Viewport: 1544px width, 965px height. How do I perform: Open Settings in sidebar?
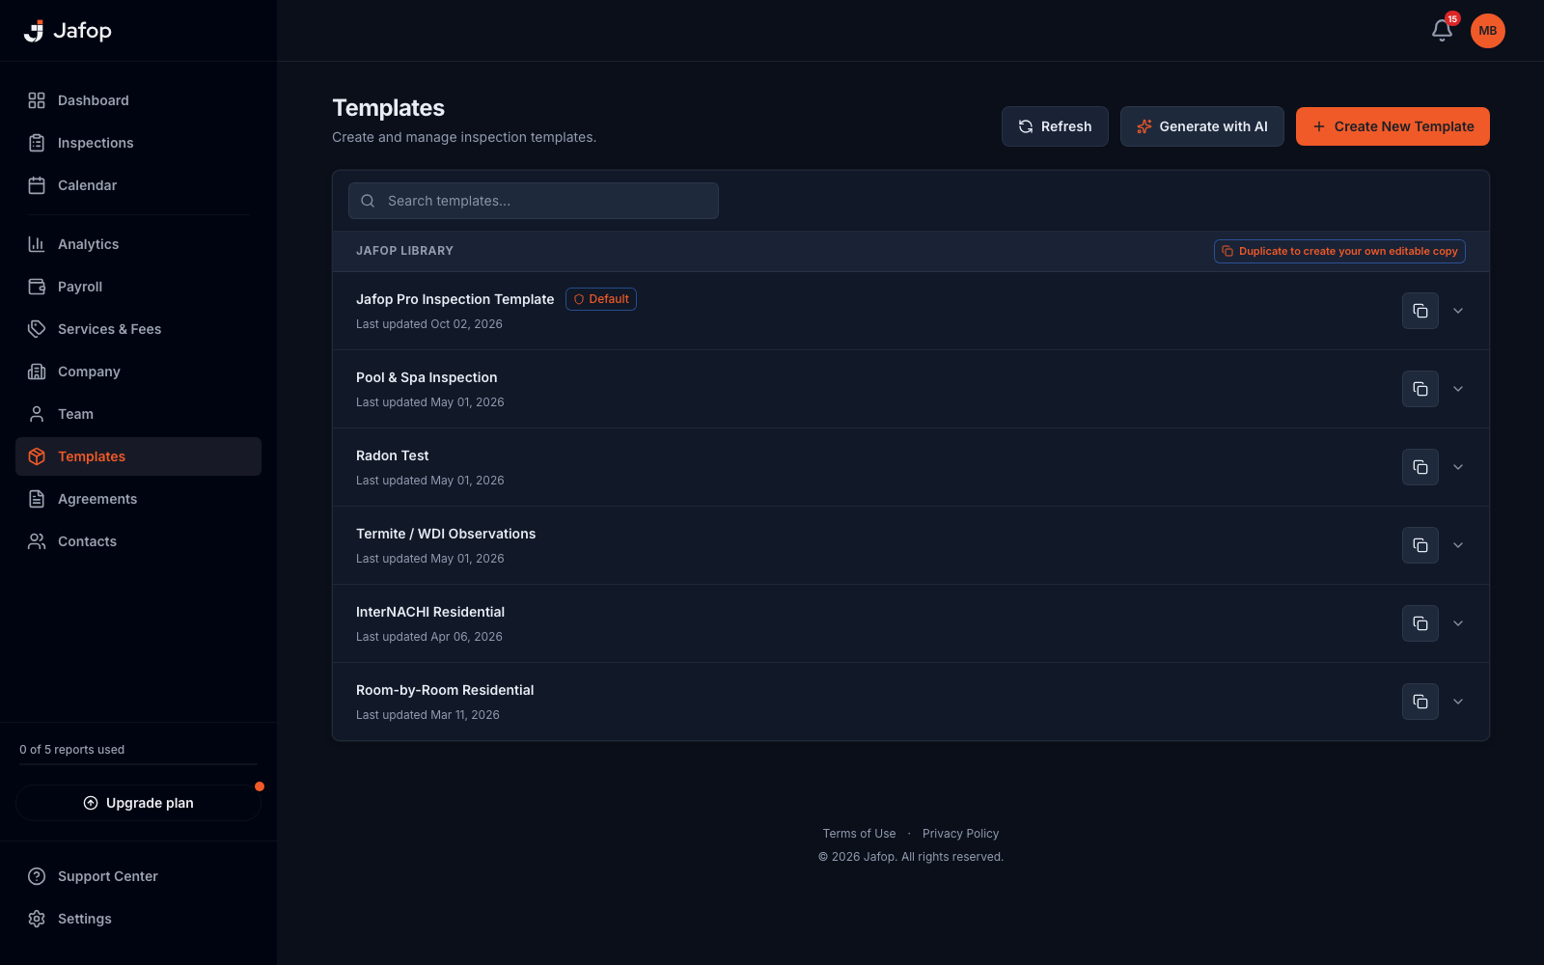point(138,919)
